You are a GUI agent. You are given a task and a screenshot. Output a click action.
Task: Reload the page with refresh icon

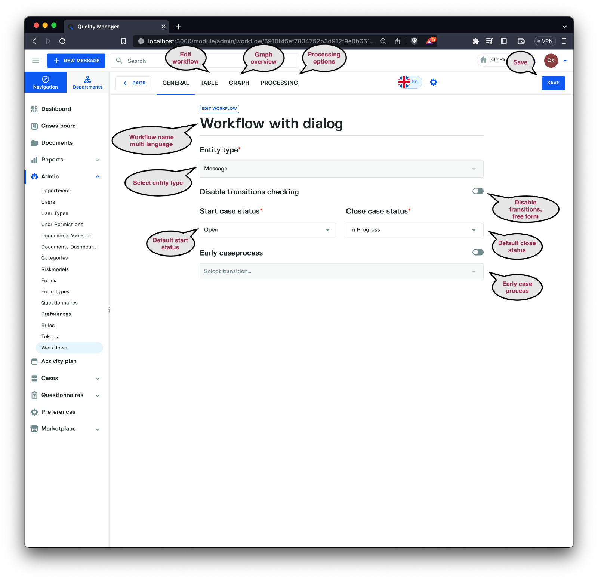(62, 41)
